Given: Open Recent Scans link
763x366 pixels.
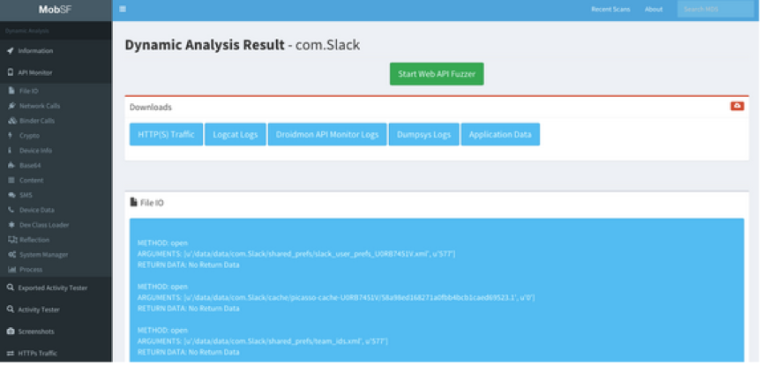Looking at the screenshot, I should (610, 9).
